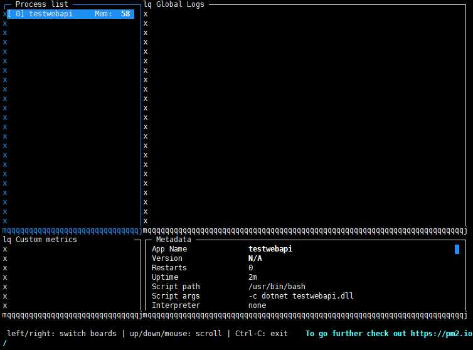Click the Restarts value 0
This screenshot has height=350, width=473.
251,268
